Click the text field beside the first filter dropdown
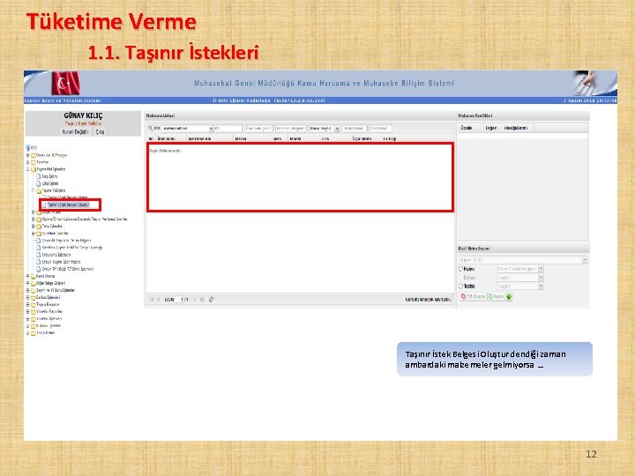The width and height of the screenshot is (635, 476). [228, 129]
